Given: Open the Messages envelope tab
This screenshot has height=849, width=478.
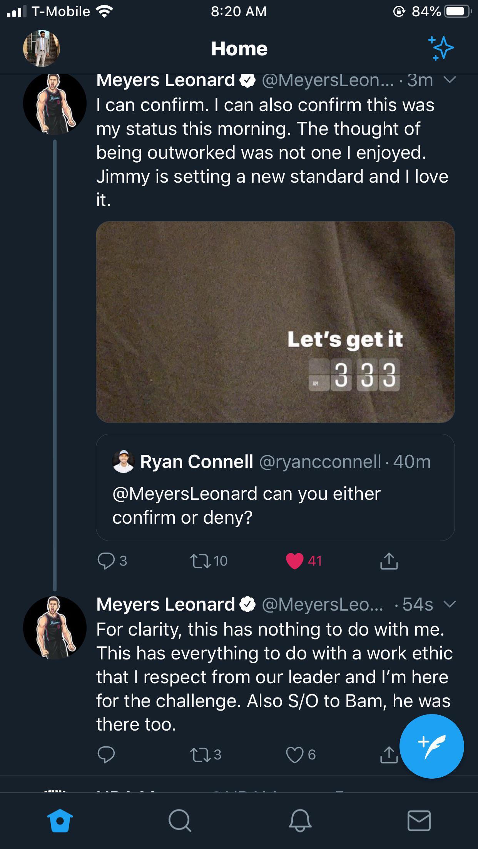Looking at the screenshot, I should pos(419,821).
